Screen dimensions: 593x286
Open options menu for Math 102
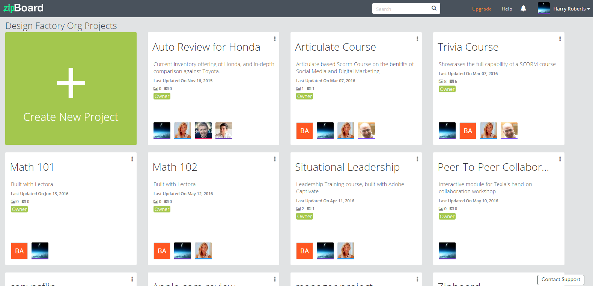point(275,159)
